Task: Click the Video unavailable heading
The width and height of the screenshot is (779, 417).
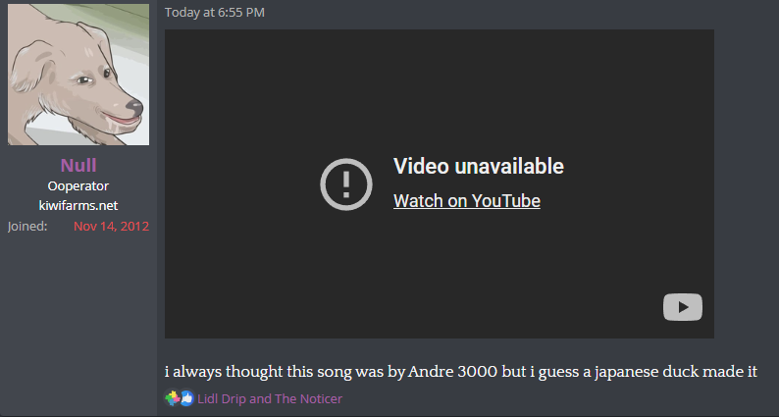Action: (478, 166)
